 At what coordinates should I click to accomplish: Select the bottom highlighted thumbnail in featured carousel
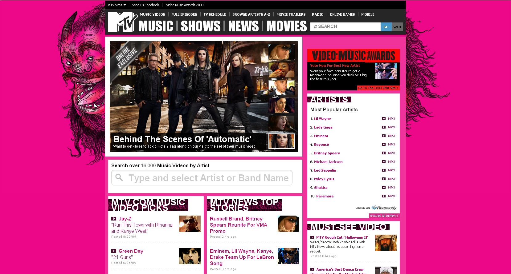(x=281, y=141)
